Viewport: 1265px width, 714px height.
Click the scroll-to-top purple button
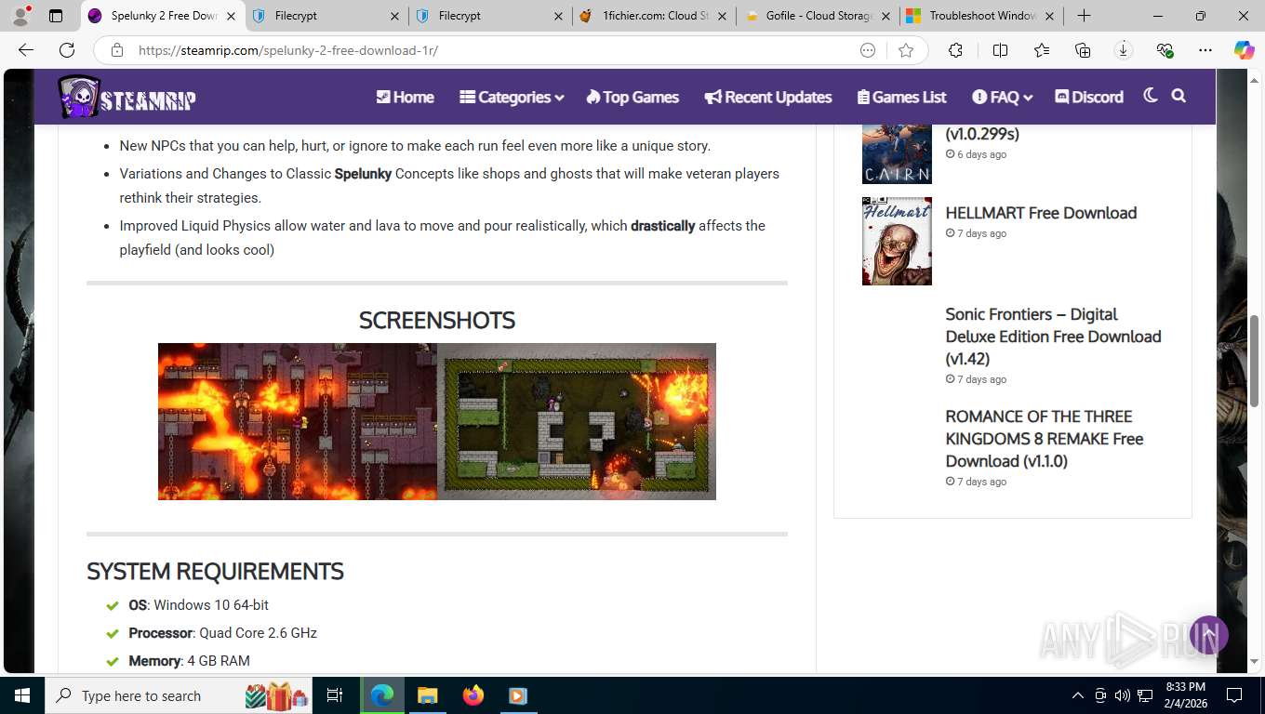[1208, 635]
